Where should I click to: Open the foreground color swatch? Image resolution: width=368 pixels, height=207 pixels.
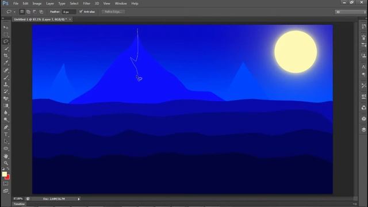click(x=5, y=174)
